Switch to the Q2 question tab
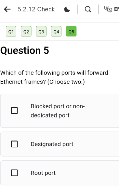This screenshot has width=119, height=190. click(x=26, y=31)
